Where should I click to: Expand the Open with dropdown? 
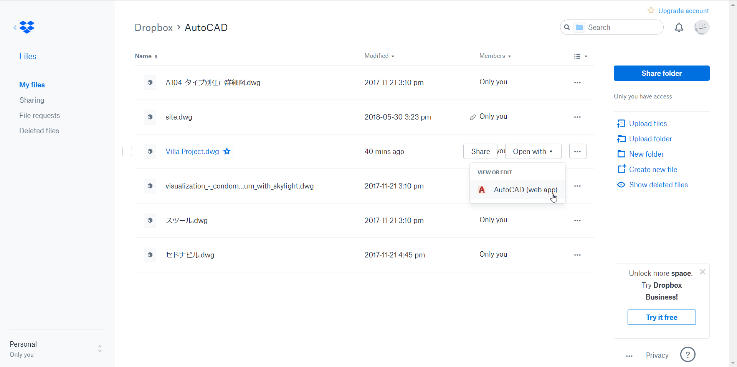[x=533, y=151]
